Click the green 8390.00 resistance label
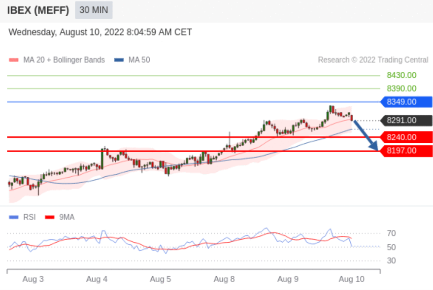The image size is (433, 290). (x=401, y=89)
